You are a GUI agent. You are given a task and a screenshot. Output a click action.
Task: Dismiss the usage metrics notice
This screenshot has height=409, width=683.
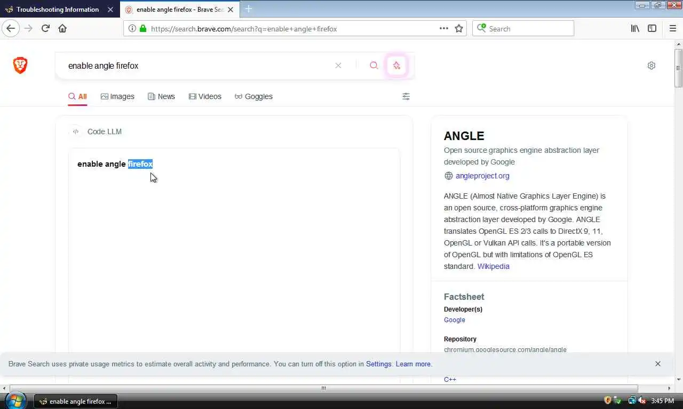658,364
